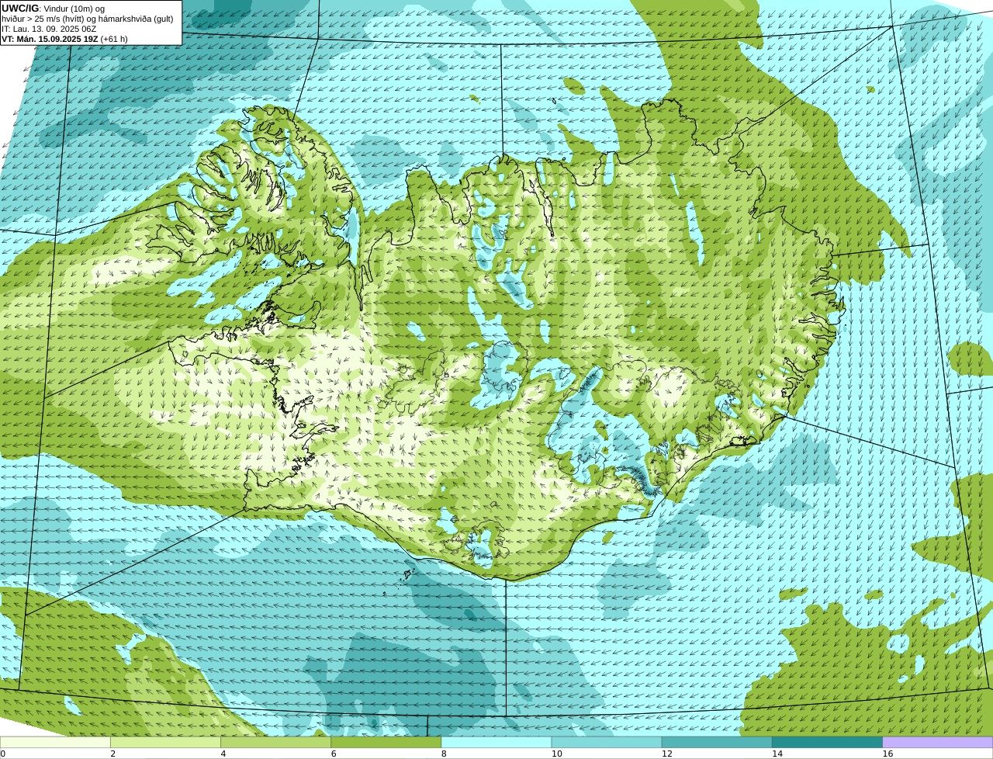993x759 pixels.
Task: Pick the 8–10 m/s pale cyan legend swatch
Action: 496,742
